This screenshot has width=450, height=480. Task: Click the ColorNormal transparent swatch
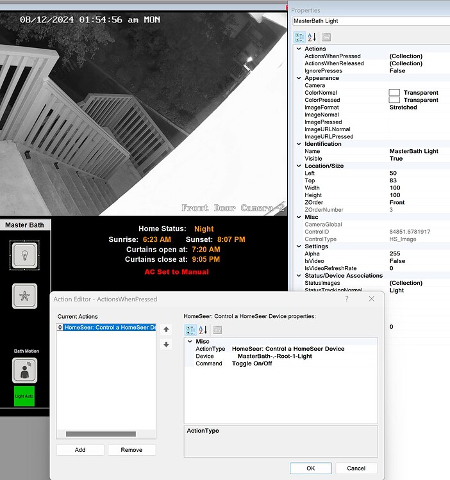[x=394, y=92]
